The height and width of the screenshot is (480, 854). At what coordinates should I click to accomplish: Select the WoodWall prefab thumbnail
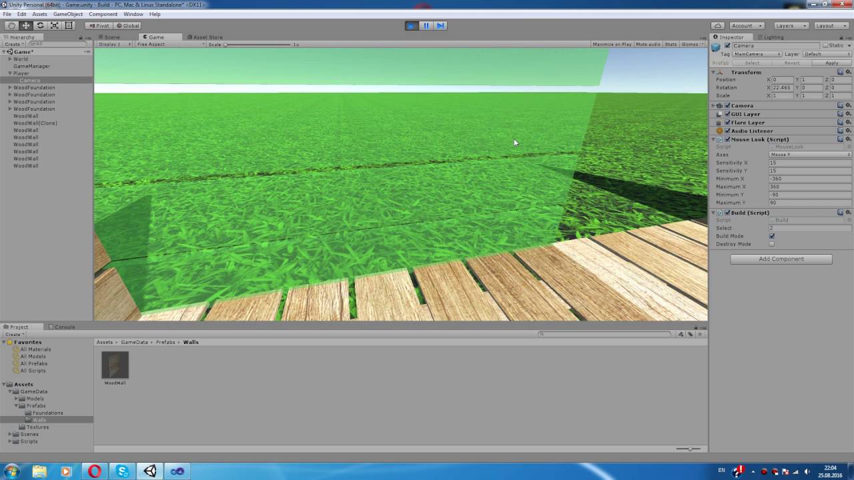click(115, 365)
